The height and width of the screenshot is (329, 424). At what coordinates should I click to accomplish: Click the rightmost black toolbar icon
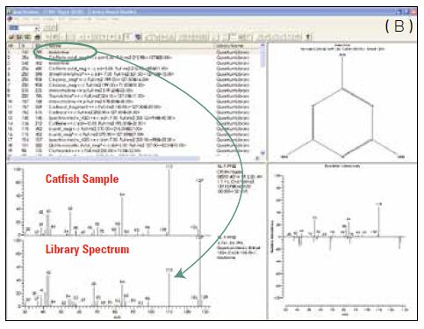click(x=308, y=37)
